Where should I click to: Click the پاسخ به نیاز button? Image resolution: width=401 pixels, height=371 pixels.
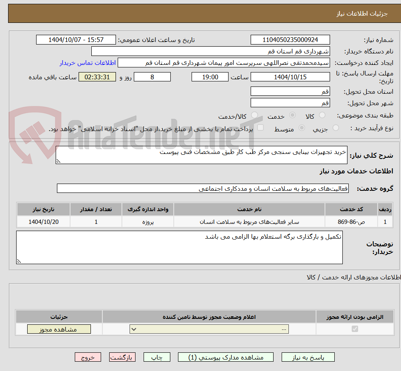pyautogui.click(x=308, y=357)
